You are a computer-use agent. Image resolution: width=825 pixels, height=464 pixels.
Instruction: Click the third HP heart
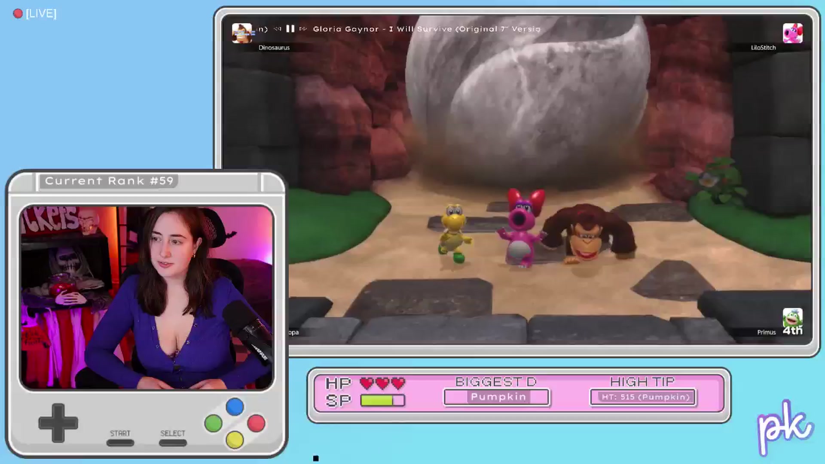398,383
